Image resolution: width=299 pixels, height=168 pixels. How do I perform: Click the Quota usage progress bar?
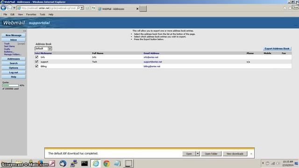point(10,85)
